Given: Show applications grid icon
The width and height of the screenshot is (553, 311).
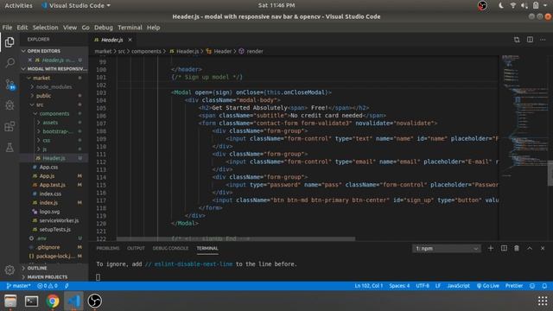Looking at the screenshot, I should [543, 301].
